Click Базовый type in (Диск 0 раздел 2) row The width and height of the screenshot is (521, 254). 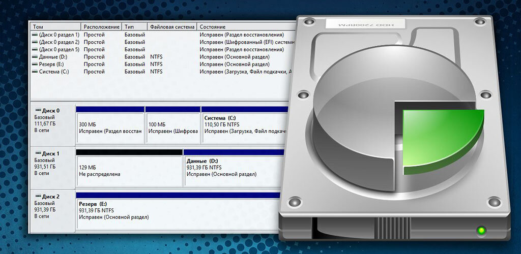134,42
